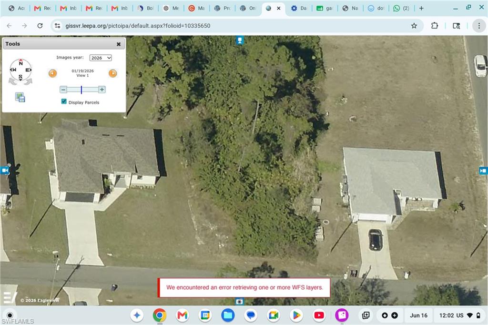Screen dimensions: 488x325
Task: Click the rotate clockwise gray arrow
Action: (x=28, y=81)
